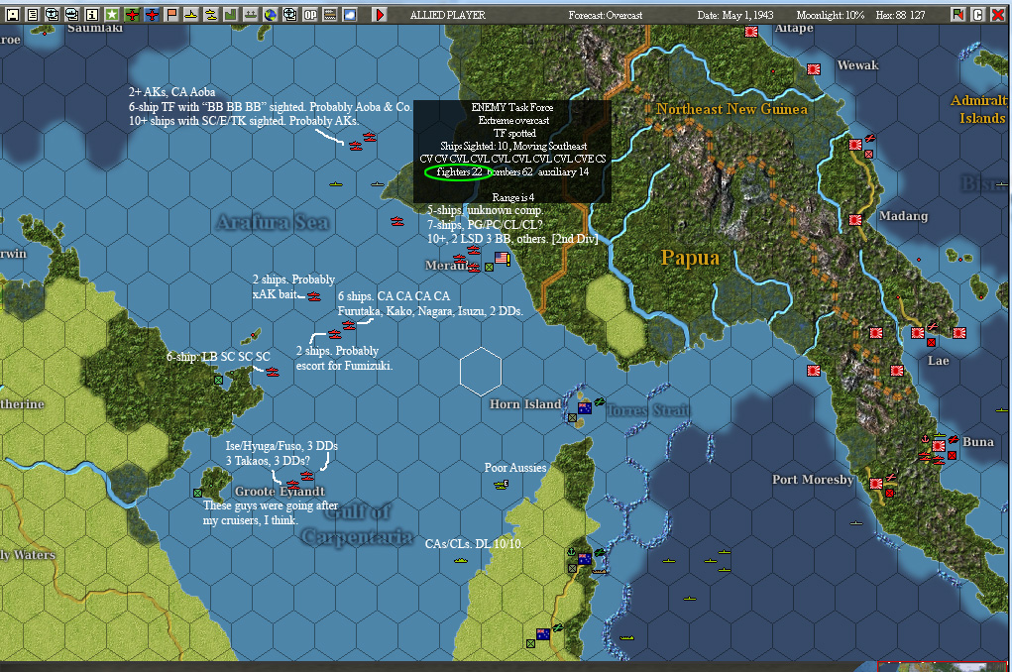Click the red End Turn arrow

380,14
